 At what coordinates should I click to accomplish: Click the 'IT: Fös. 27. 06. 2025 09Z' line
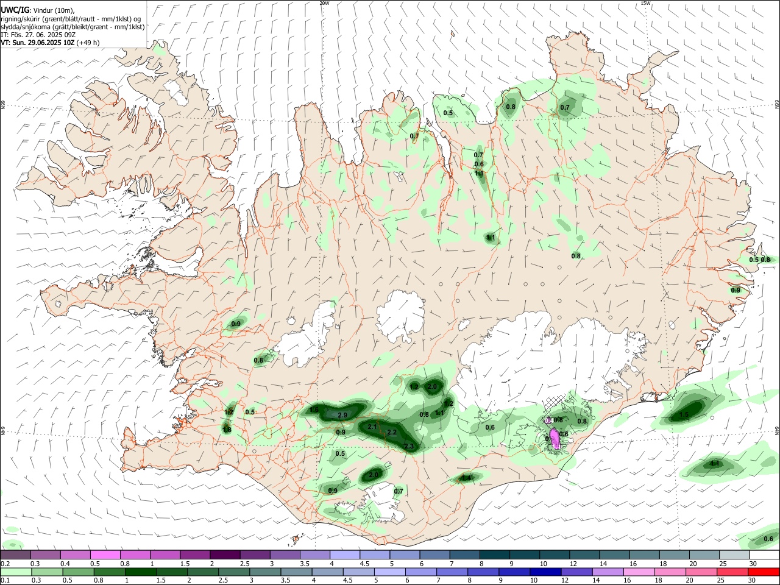click(x=38, y=35)
